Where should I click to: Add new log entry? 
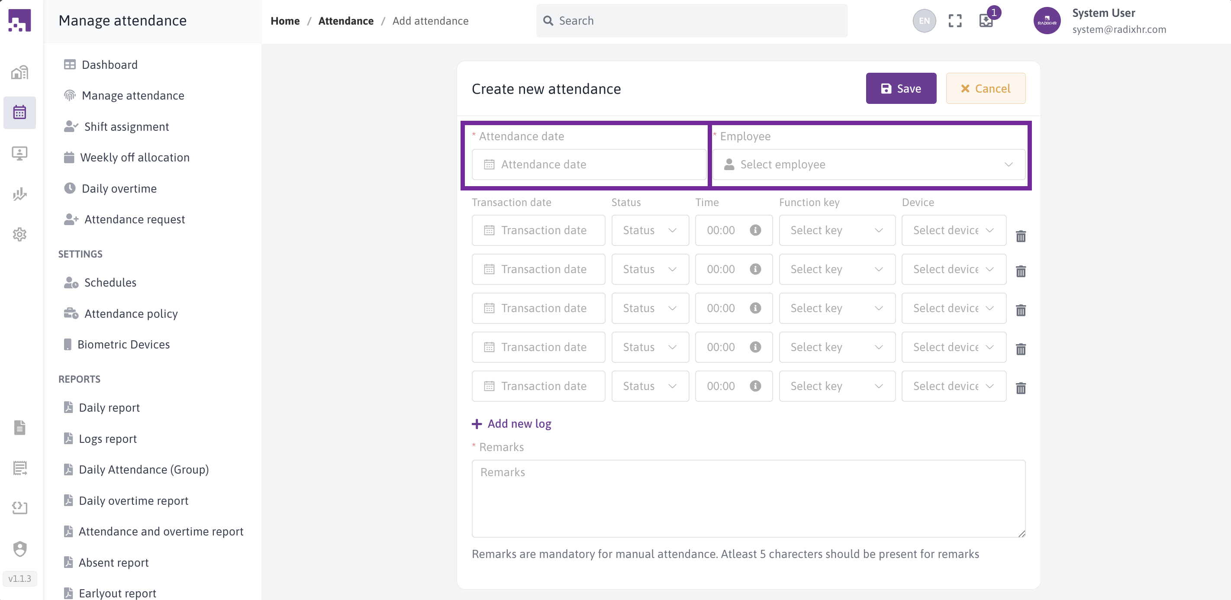click(511, 423)
